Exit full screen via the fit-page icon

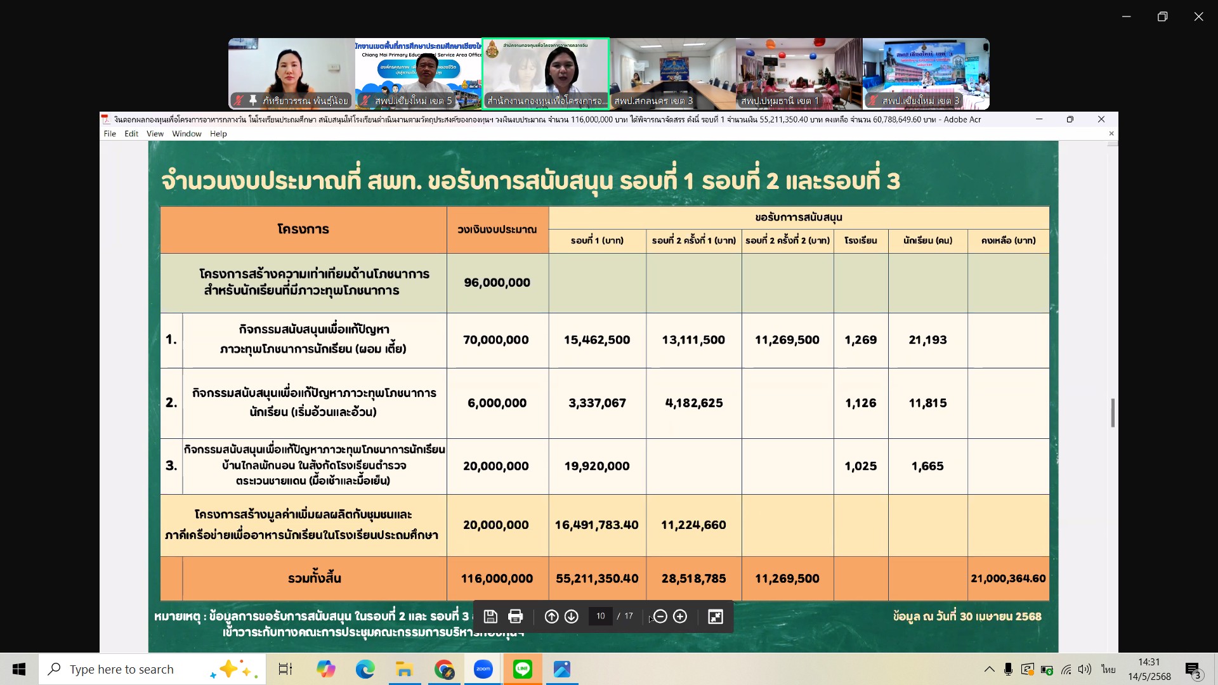pyautogui.click(x=716, y=616)
